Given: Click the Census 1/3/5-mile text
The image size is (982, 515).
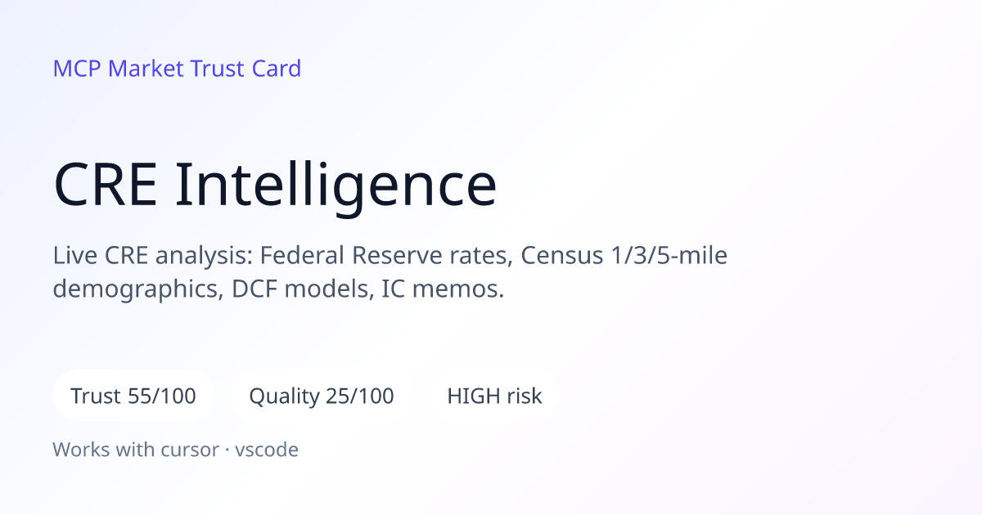Looking at the screenshot, I should coord(624,256).
